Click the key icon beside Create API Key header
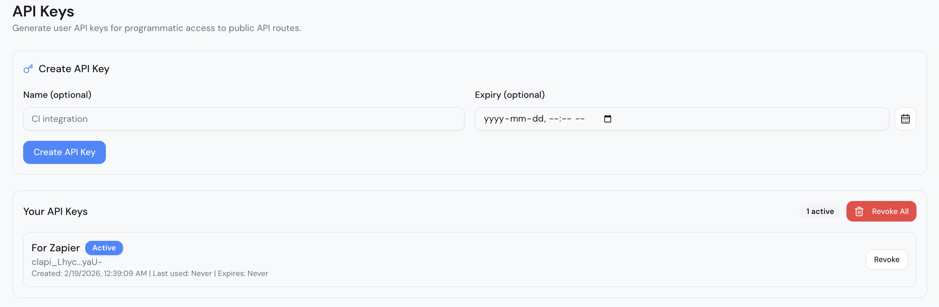939x307 pixels. 29,68
